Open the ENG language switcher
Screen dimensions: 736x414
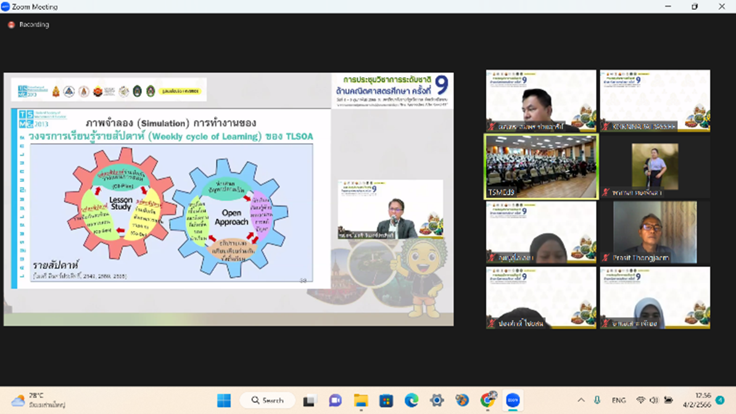(618, 400)
